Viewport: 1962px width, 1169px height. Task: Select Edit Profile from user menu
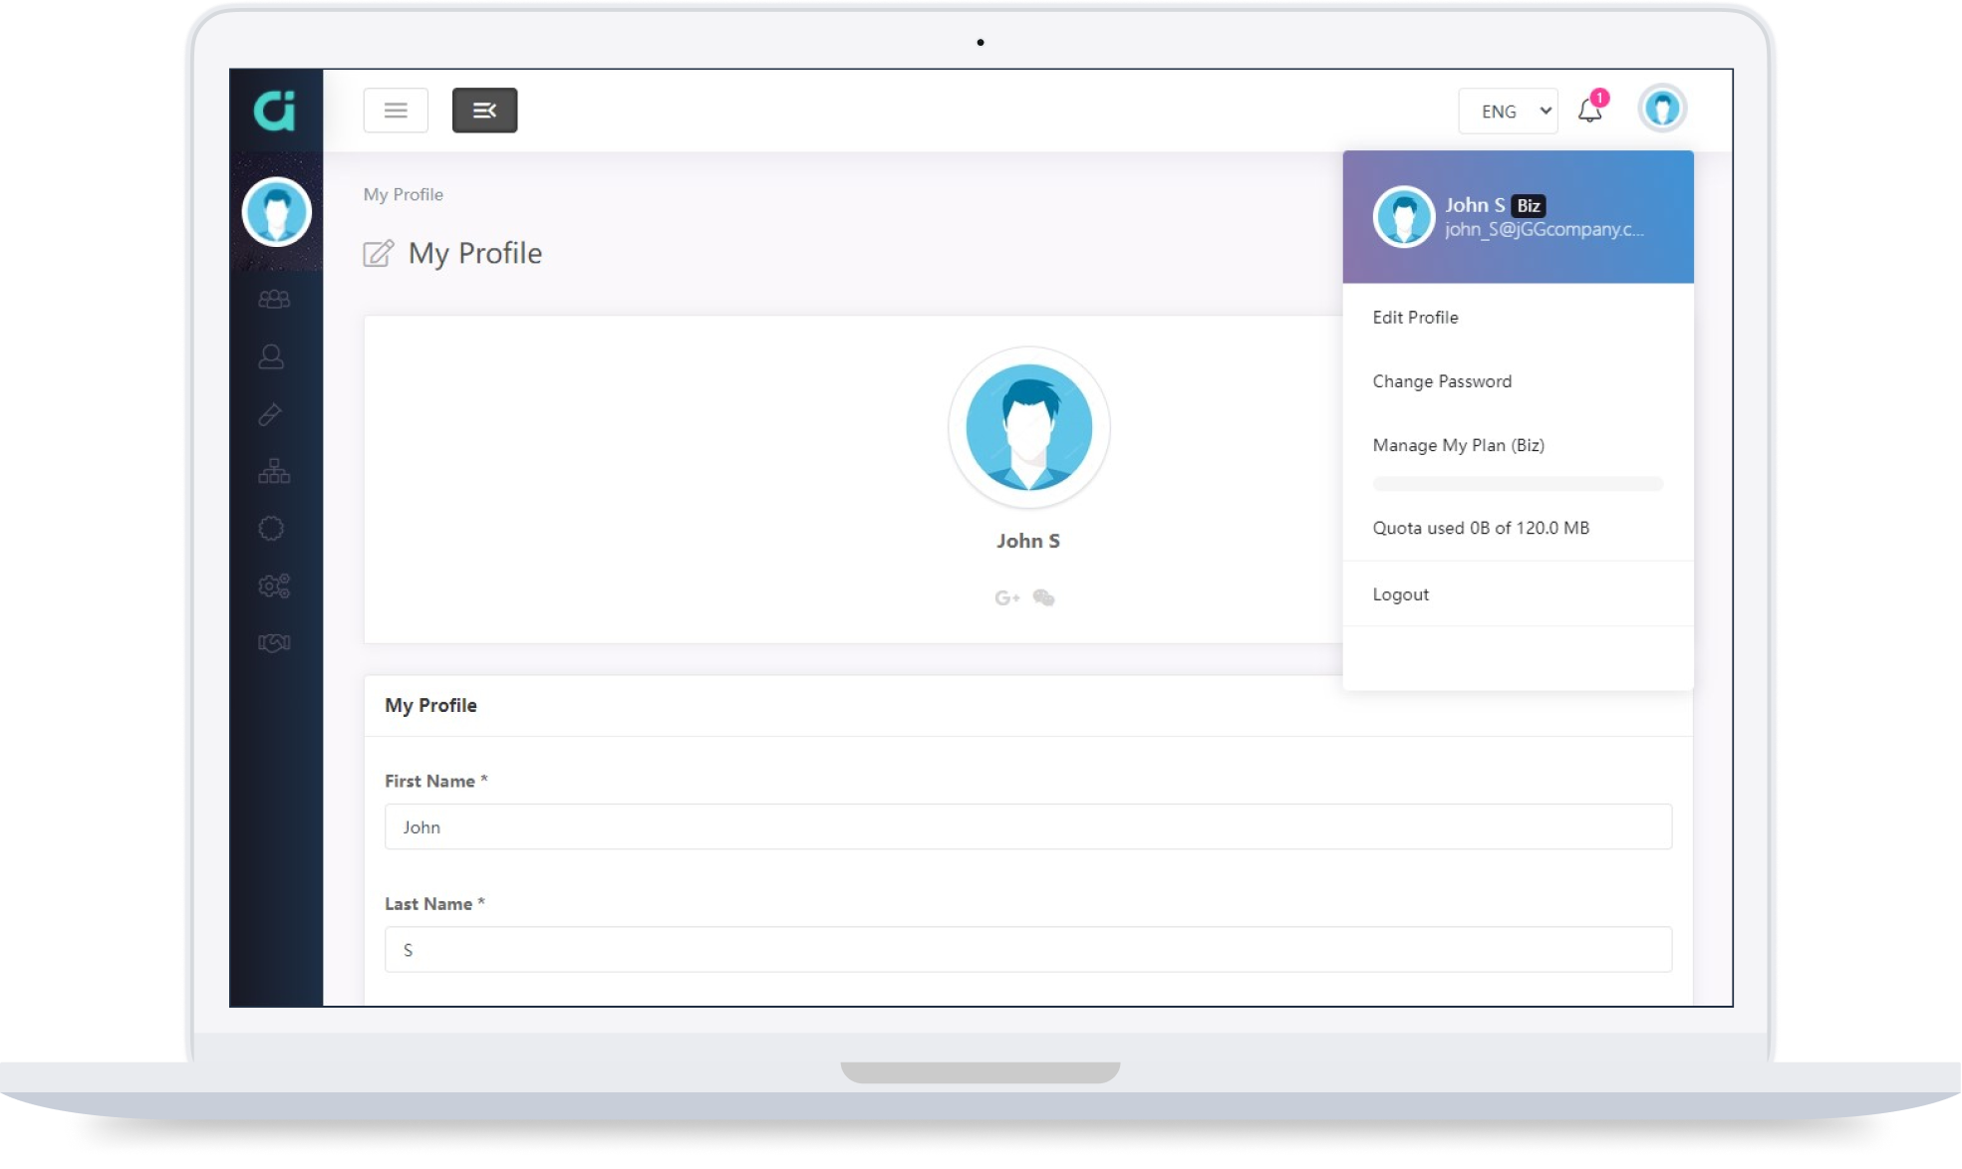[x=1415, y=318]
